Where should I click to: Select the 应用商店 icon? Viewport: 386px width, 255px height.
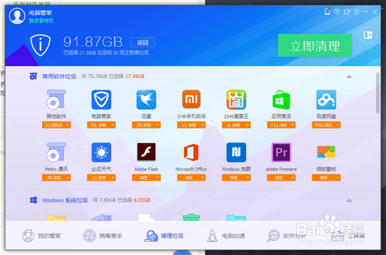coord(281,100)
